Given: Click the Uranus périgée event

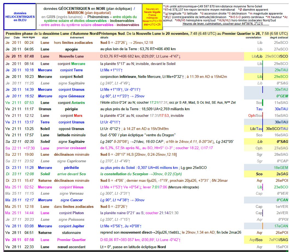Looking at the screenshot, I should [71, 109].
